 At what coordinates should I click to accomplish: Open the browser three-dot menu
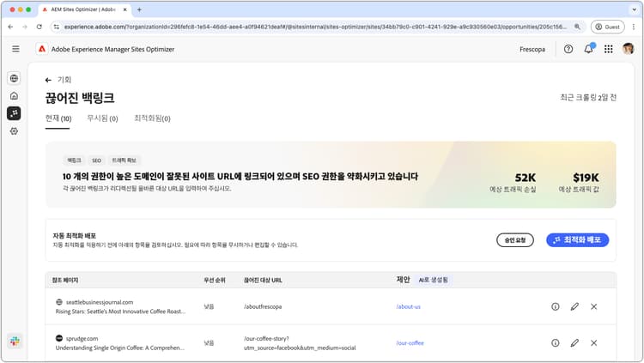point(634,27)
